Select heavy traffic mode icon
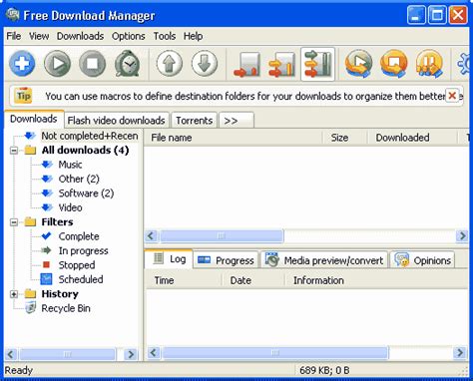 tap(317, 64)
